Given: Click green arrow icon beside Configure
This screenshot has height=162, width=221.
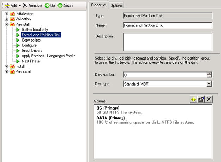Looking at the screenshot, I should (x=18, y=45).
